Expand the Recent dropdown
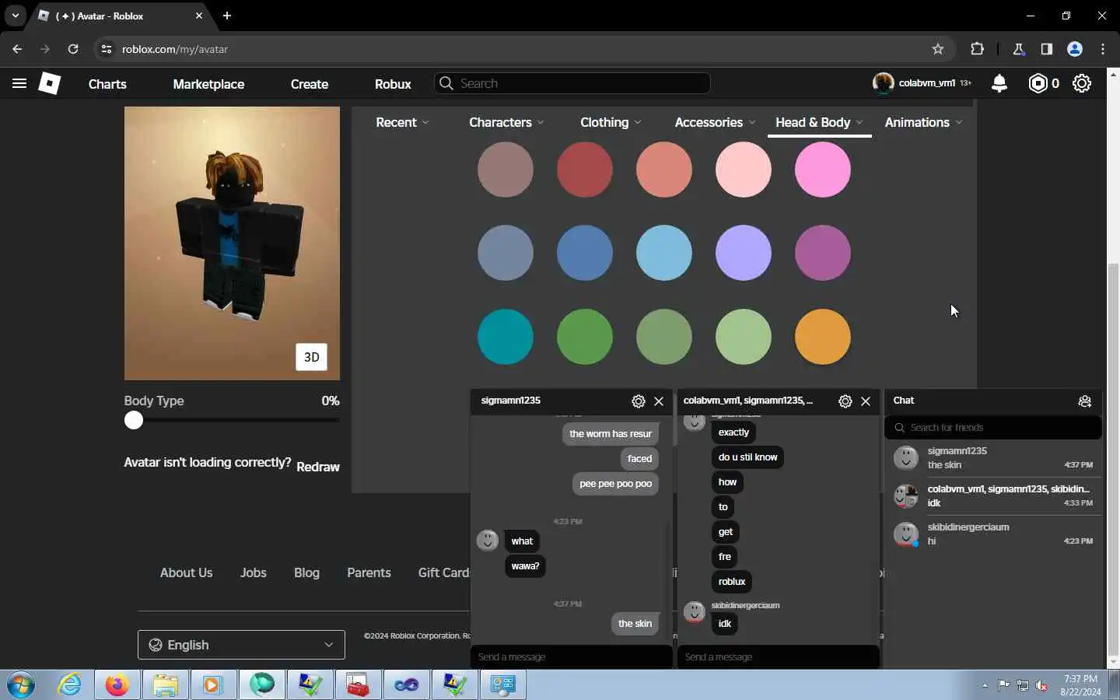 (x=402, y=122)
